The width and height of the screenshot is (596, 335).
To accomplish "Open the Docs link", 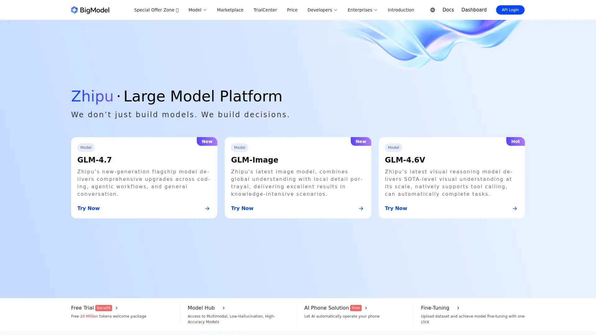I will click(448, 10).
